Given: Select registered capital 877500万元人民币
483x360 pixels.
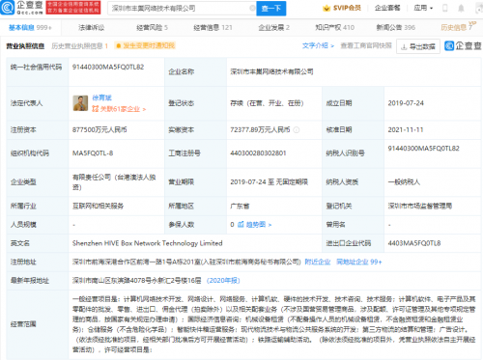Looking at the screenshot, I should click(x=99, y=129).
